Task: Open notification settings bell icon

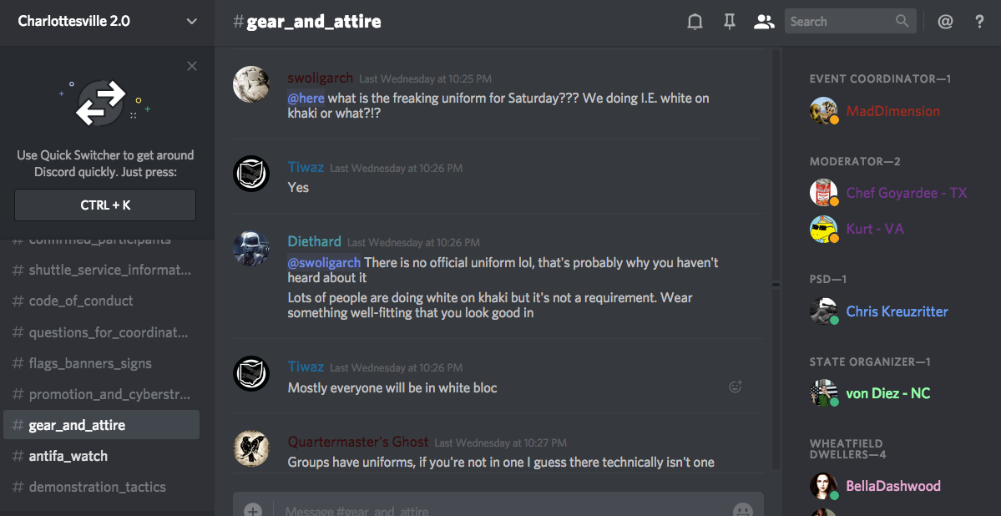Action: coord(695,22)
